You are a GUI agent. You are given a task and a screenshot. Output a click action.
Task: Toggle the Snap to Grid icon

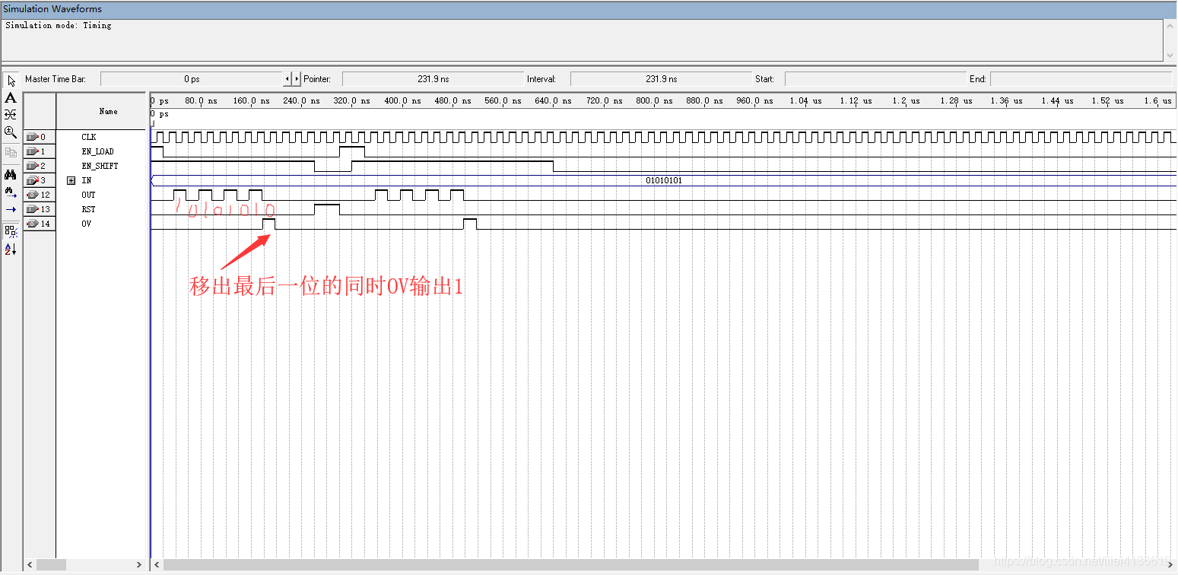point(11,231)
